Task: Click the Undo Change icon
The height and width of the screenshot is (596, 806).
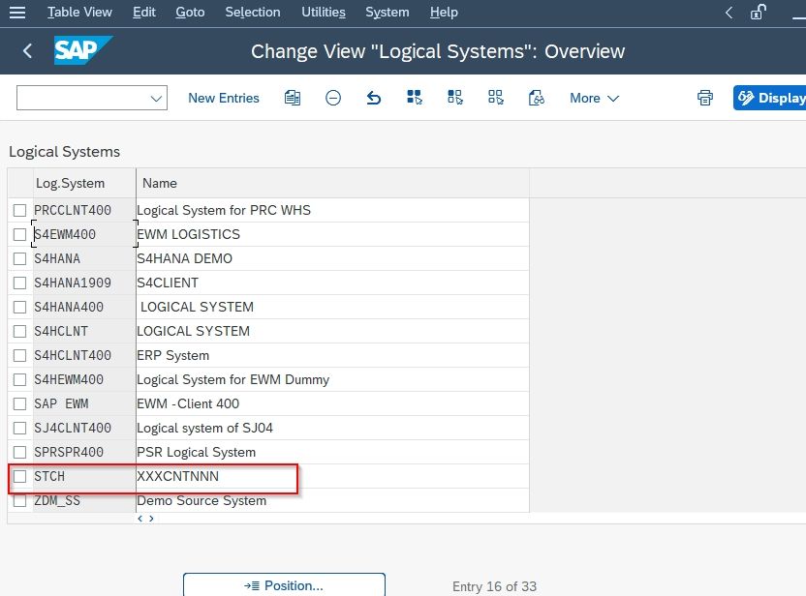Action: point(374,98)
